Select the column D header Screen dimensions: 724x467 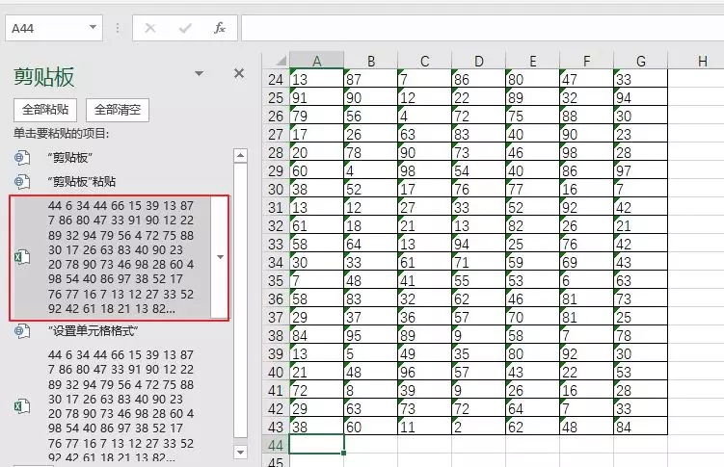point(478,62)
